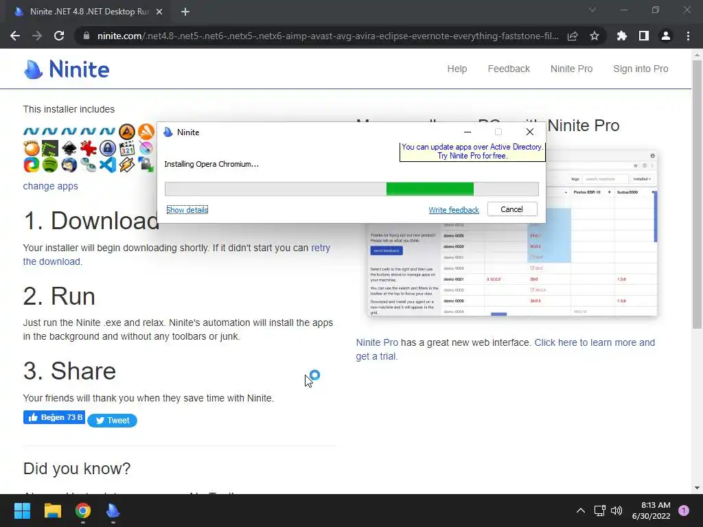
Task: Click the Tweet button
Action: [x=112, y=421]
